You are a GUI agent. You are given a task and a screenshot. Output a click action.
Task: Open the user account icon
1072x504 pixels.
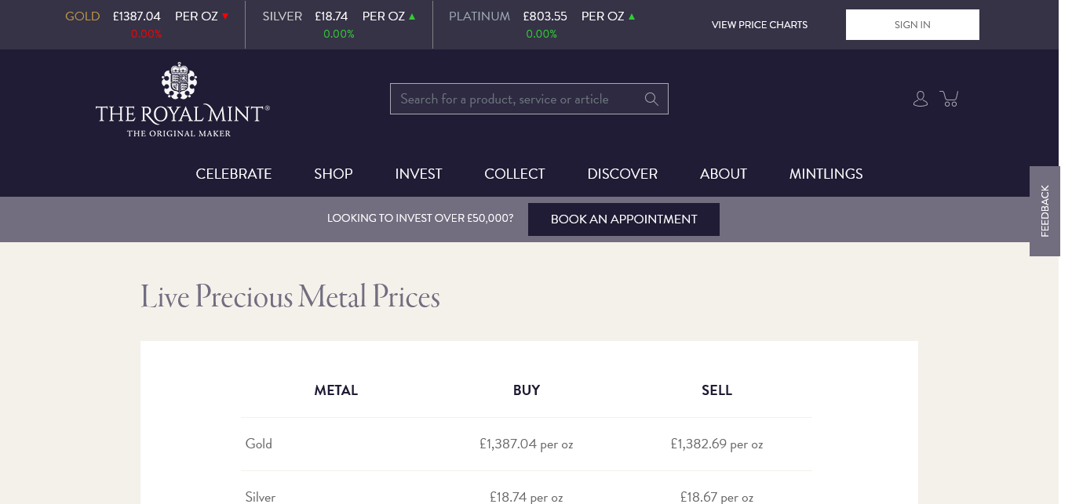pos(921,99)
